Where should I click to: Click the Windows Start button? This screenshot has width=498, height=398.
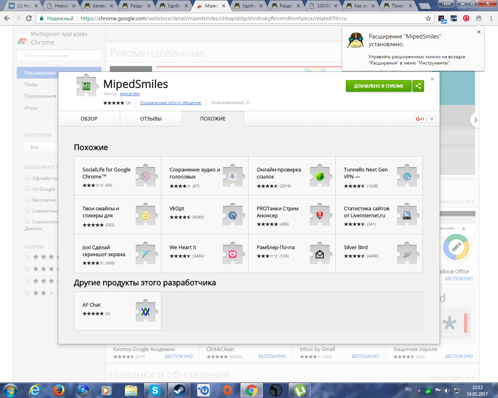10,390
